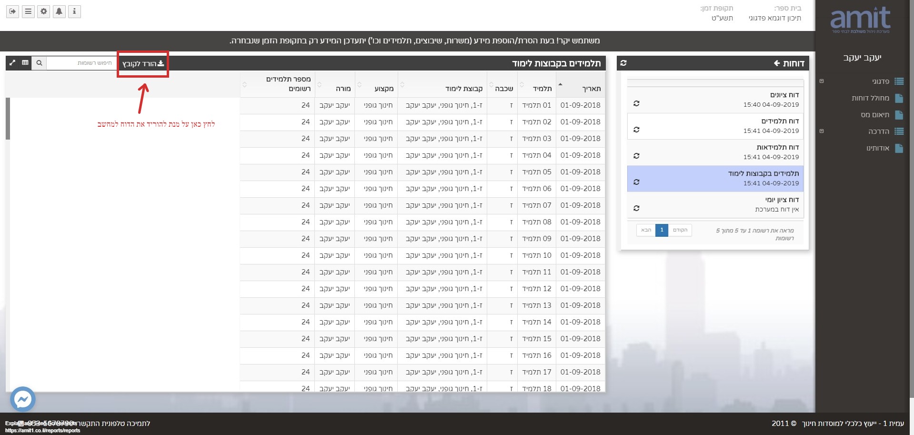Click the תיכון דוגמא פדגוגי school name
914x435 pixels.
(775, 18)
